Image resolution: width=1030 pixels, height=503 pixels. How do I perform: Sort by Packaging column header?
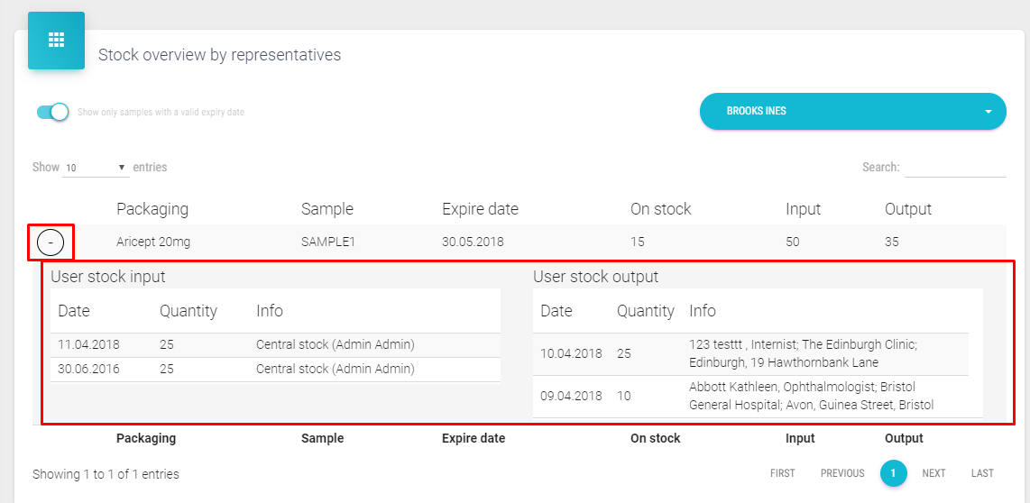(152, 209)
